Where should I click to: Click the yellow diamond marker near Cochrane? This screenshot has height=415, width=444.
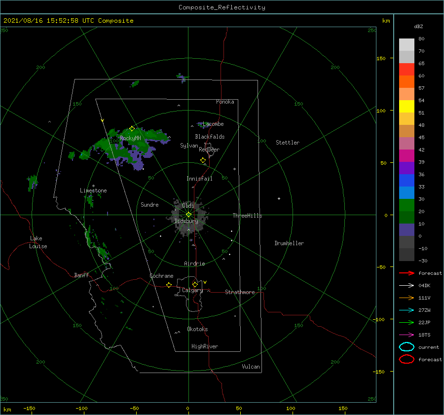tap(169, 285)
